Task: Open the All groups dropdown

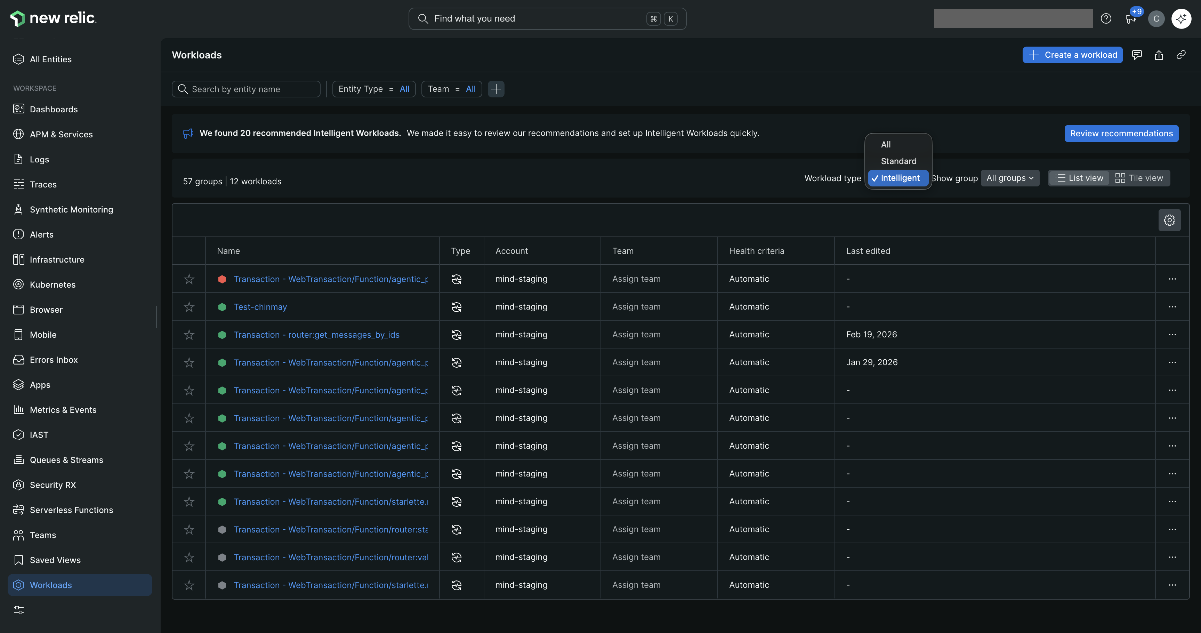Action: pos(1010,178)
